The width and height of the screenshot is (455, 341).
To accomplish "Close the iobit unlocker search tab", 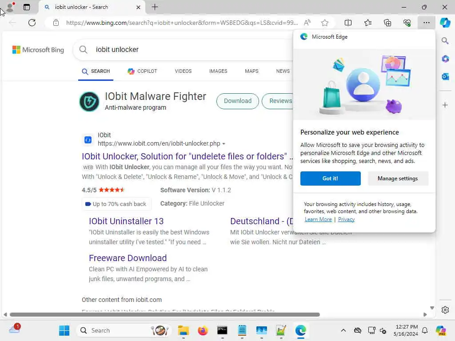I will coord(139,7).
